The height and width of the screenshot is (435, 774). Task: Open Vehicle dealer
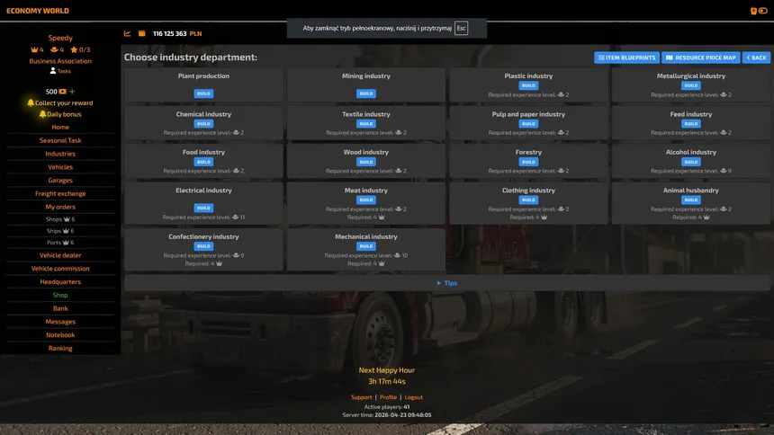[x=60, y=255]
